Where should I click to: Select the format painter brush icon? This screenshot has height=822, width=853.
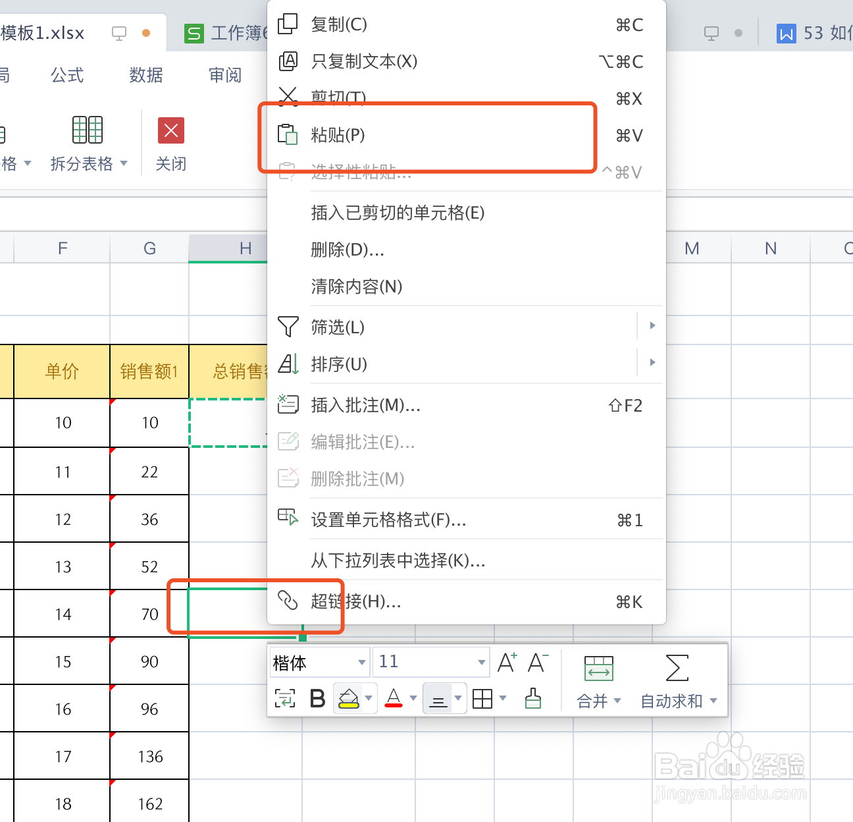[532, 698]
